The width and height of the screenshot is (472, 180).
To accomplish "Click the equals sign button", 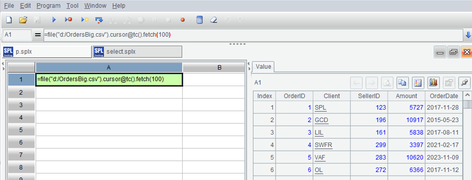I will click(38, 35).
